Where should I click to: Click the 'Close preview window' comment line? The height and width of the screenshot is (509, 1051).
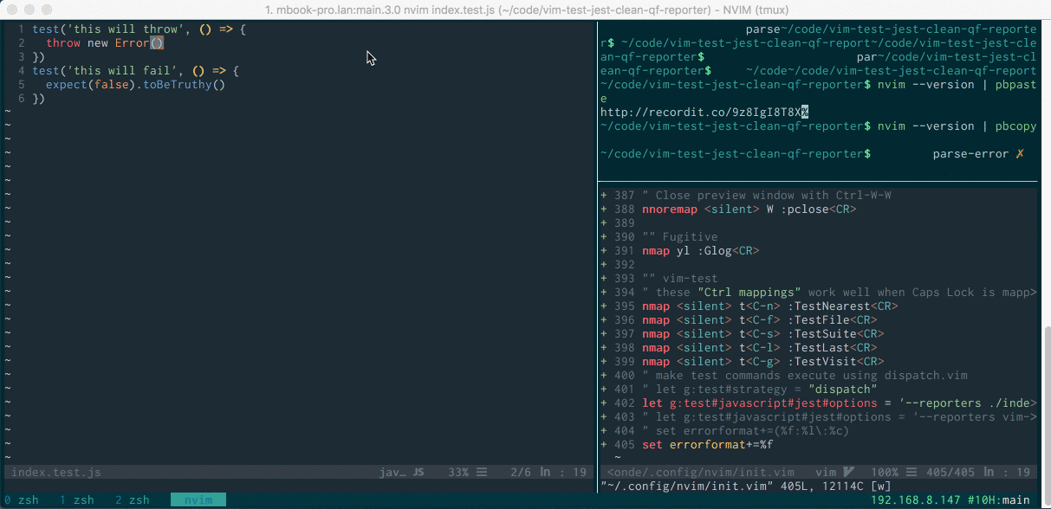point(767,196)
